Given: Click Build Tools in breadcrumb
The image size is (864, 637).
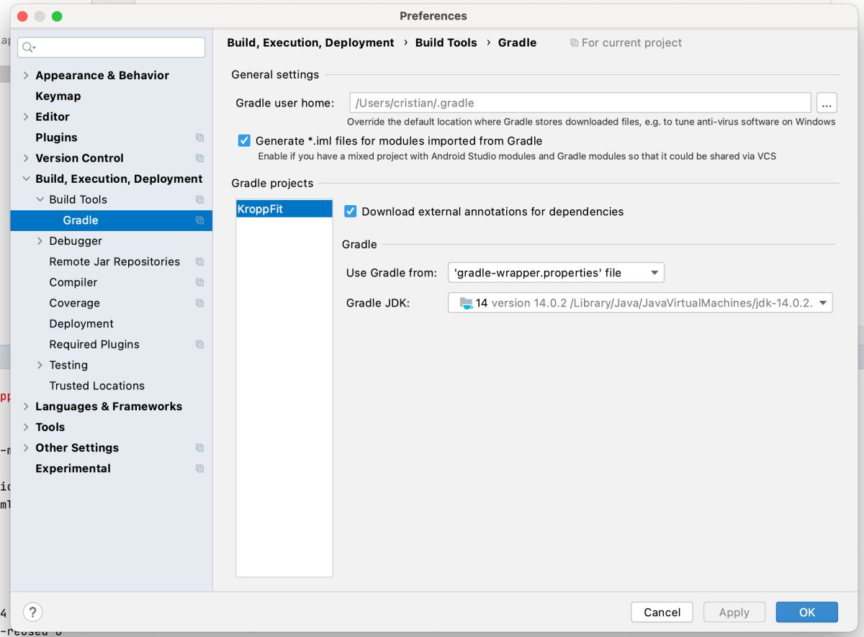Looking at the screenshot, I should [x=446, y=42].
